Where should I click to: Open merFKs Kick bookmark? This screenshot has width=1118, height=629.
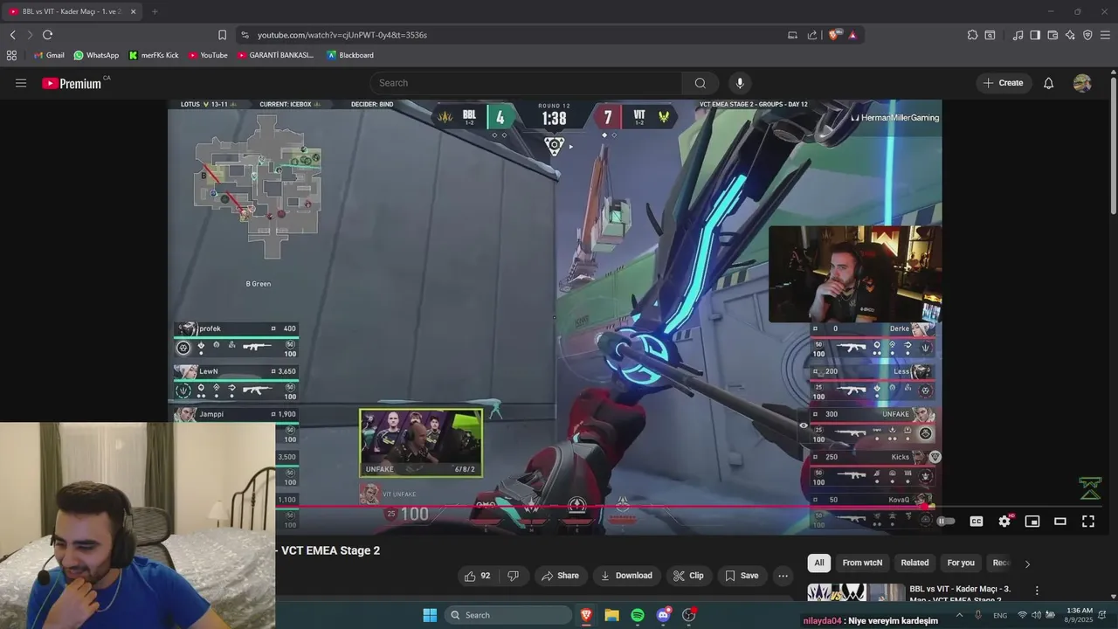point(153,55)
